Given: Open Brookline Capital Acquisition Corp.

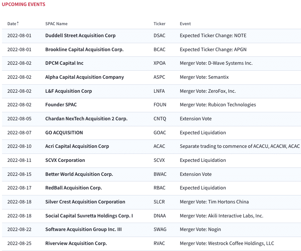Looking at the screenshot, I should [x=84, y=50].
